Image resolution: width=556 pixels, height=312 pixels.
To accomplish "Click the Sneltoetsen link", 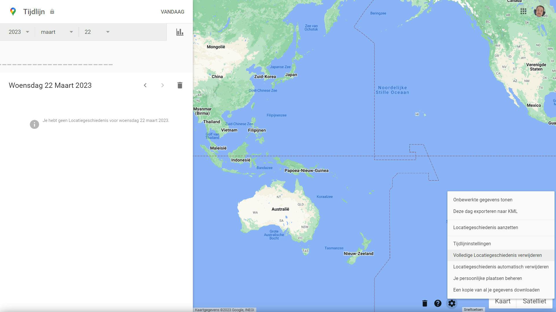I will [473, 310].
